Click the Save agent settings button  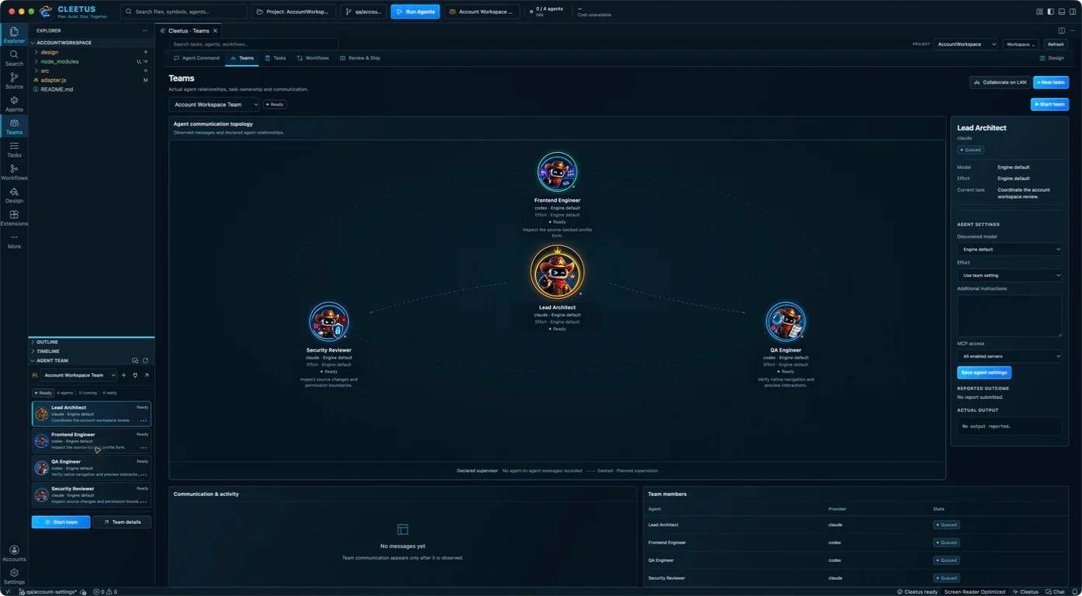984,372
